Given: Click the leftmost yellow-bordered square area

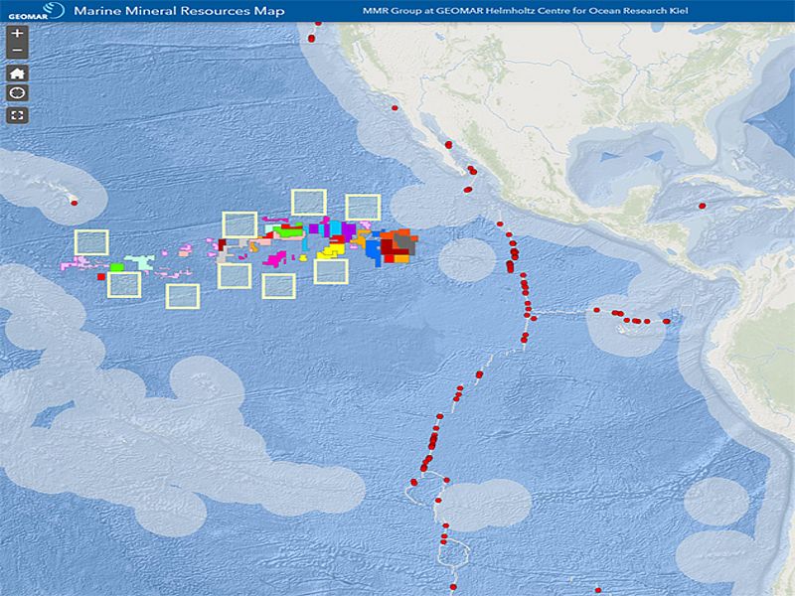Looking at the screenshot, I should point(91,241).
